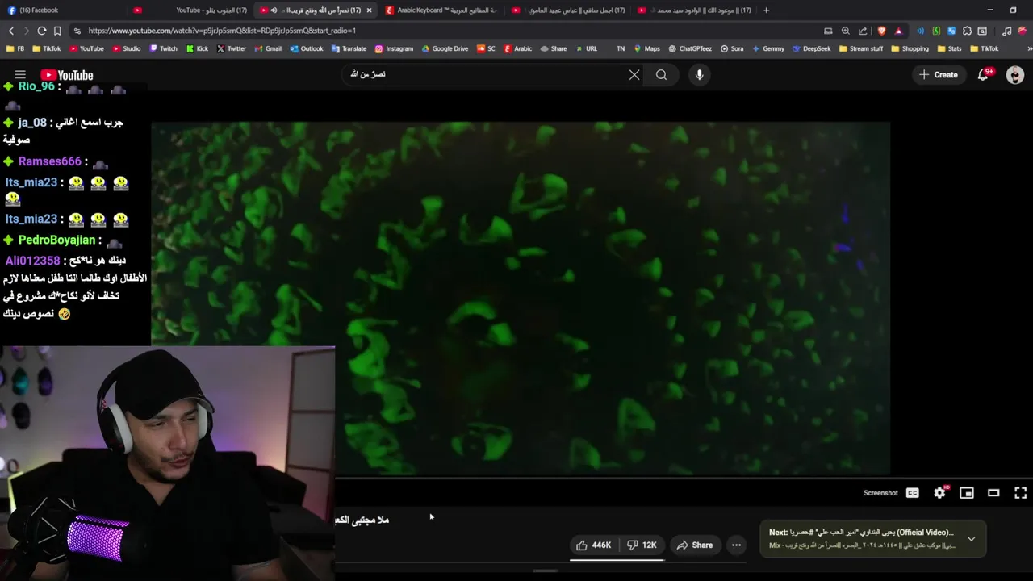Viewport: 1033px width, 581px height.
Task: Open the Studio bookmark
Action: click(x=126, y=48)
